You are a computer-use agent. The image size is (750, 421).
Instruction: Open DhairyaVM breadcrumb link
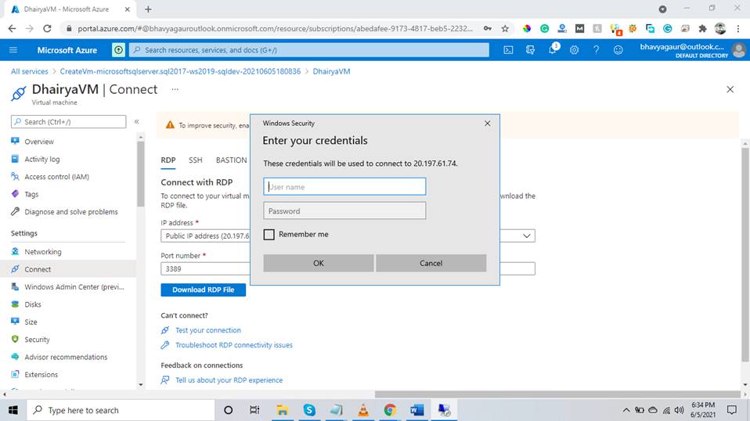pos(331,71)
